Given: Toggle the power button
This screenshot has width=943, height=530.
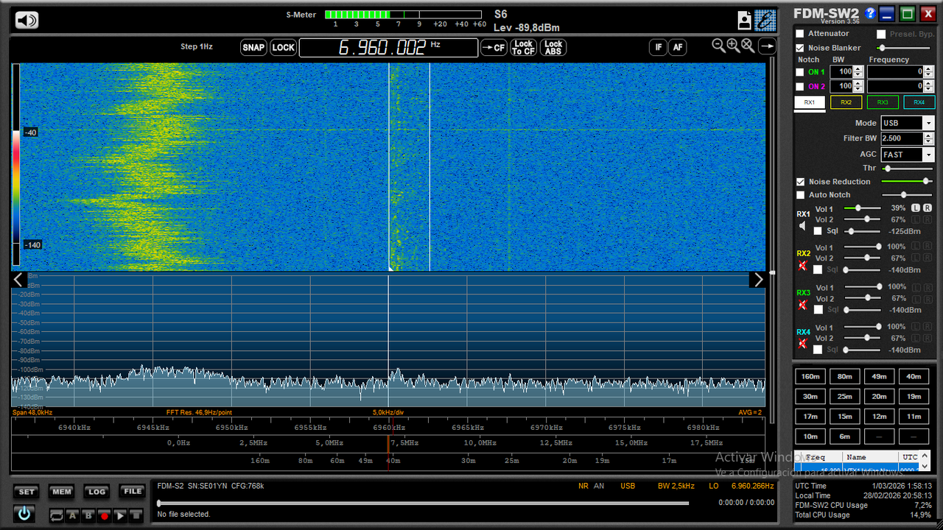Looking at the screenshot, I should coord(24,514).
